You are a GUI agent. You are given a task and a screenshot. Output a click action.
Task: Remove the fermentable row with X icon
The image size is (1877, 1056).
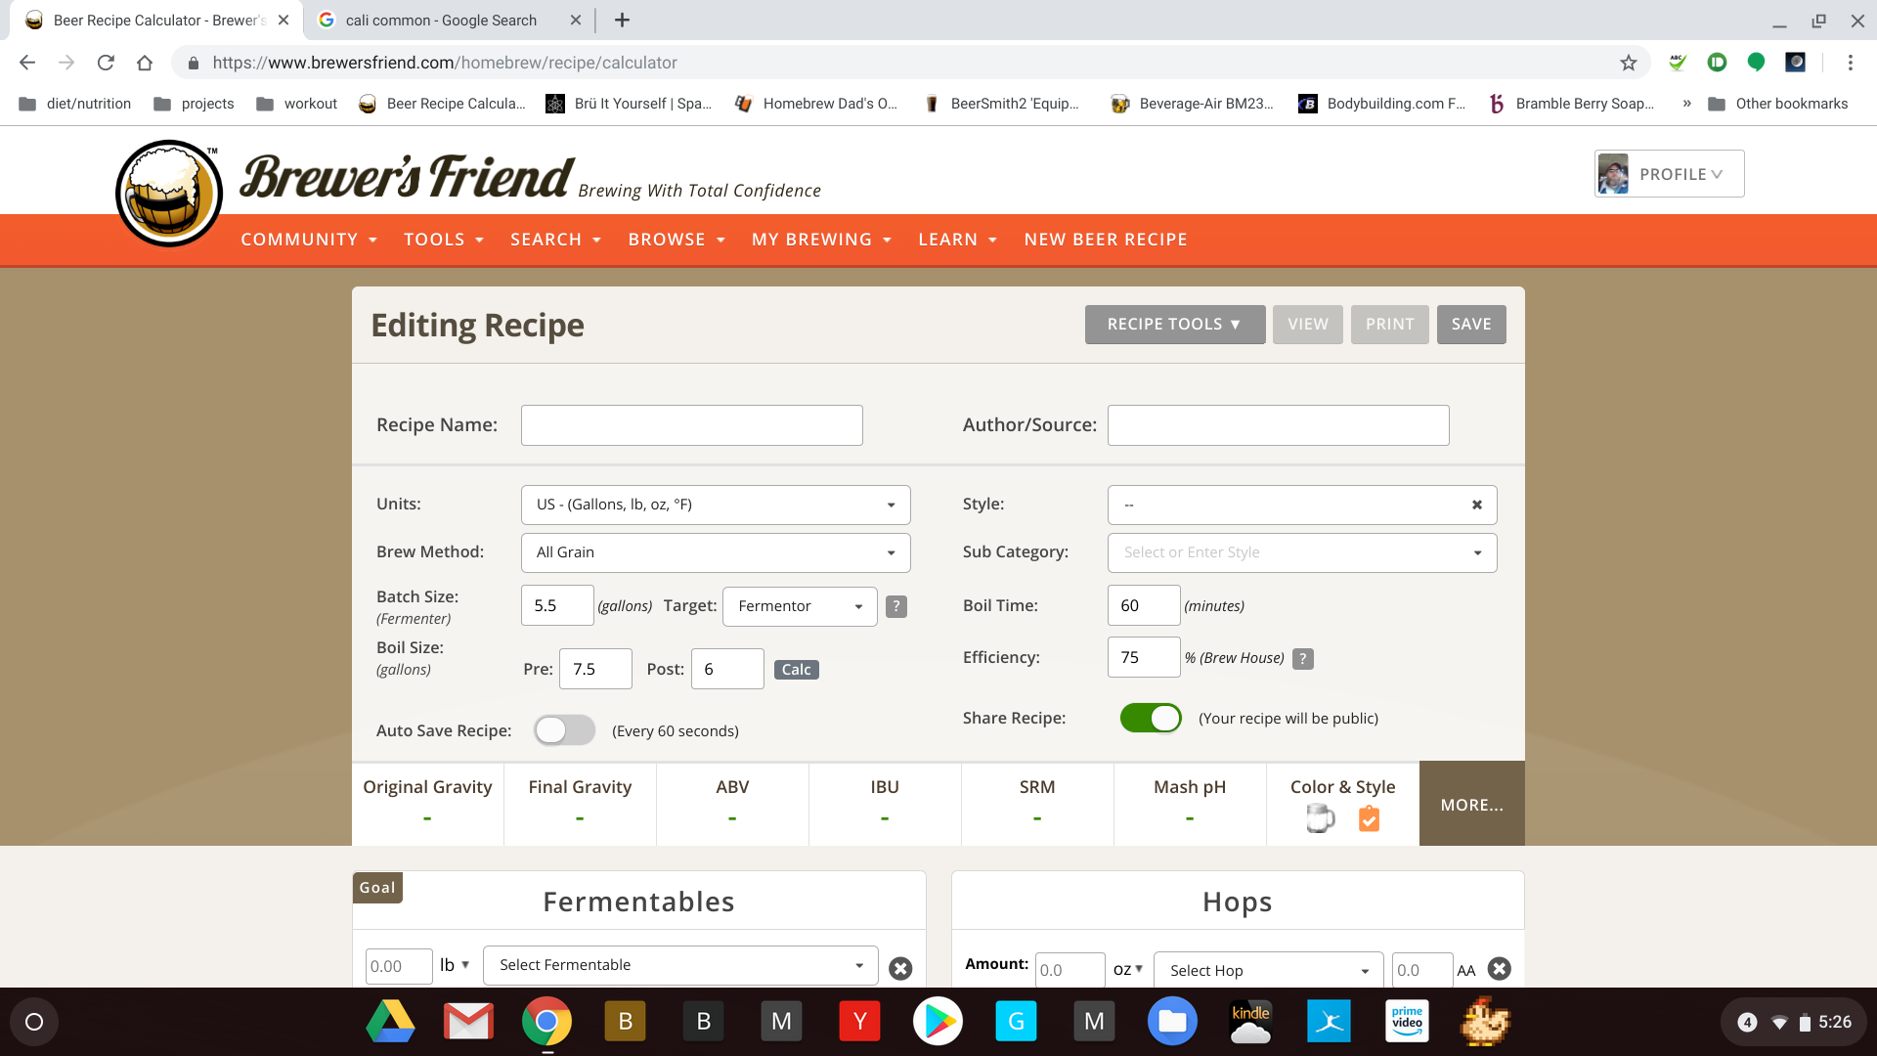(x=900, y=968)
